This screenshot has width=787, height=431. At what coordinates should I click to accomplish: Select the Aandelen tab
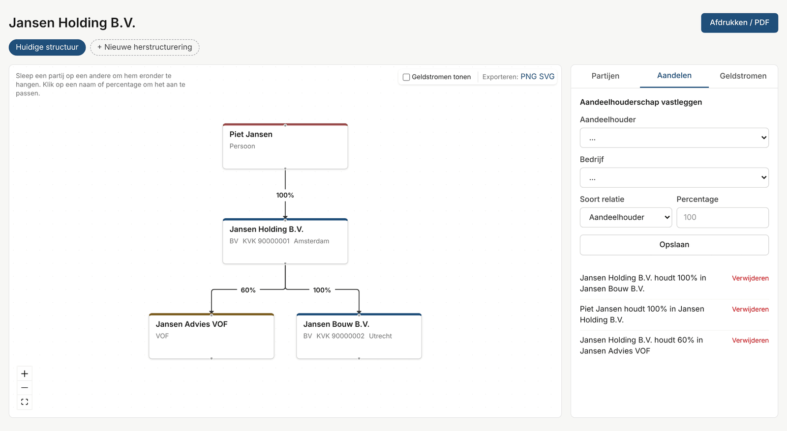pyautogui.click(x=674, y=76)
